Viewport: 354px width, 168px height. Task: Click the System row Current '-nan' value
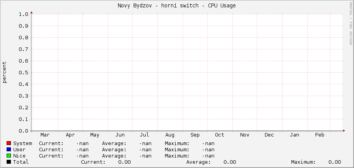[82, 143]
